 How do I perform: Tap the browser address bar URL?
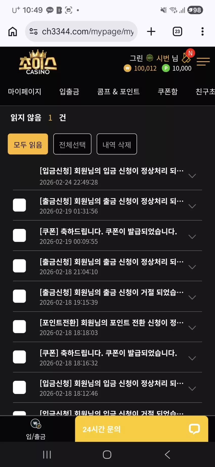pyautogui.click(x=88, y=32)
